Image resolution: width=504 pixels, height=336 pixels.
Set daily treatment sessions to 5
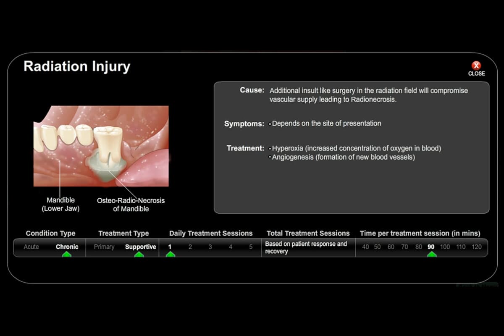pyautogui.click(x=251, y=247)
